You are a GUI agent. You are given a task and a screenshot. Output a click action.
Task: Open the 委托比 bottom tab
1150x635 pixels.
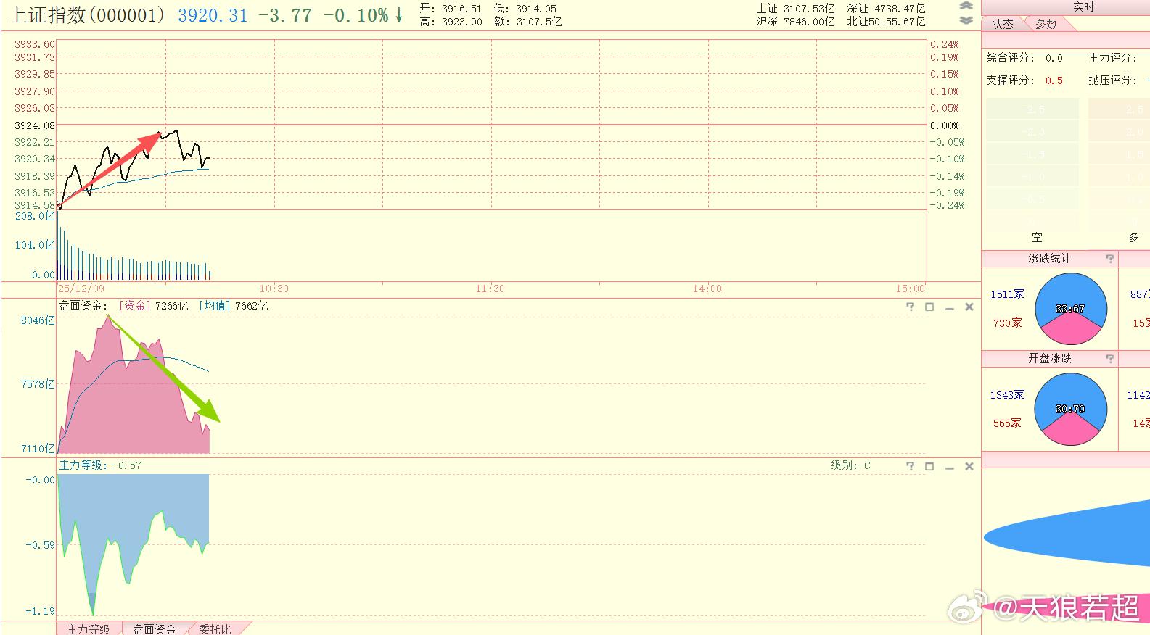pos(215,628)
